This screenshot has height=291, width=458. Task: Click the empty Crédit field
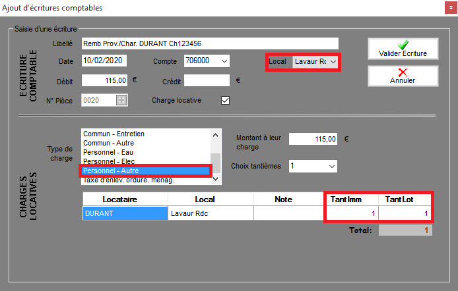point(207,81)
